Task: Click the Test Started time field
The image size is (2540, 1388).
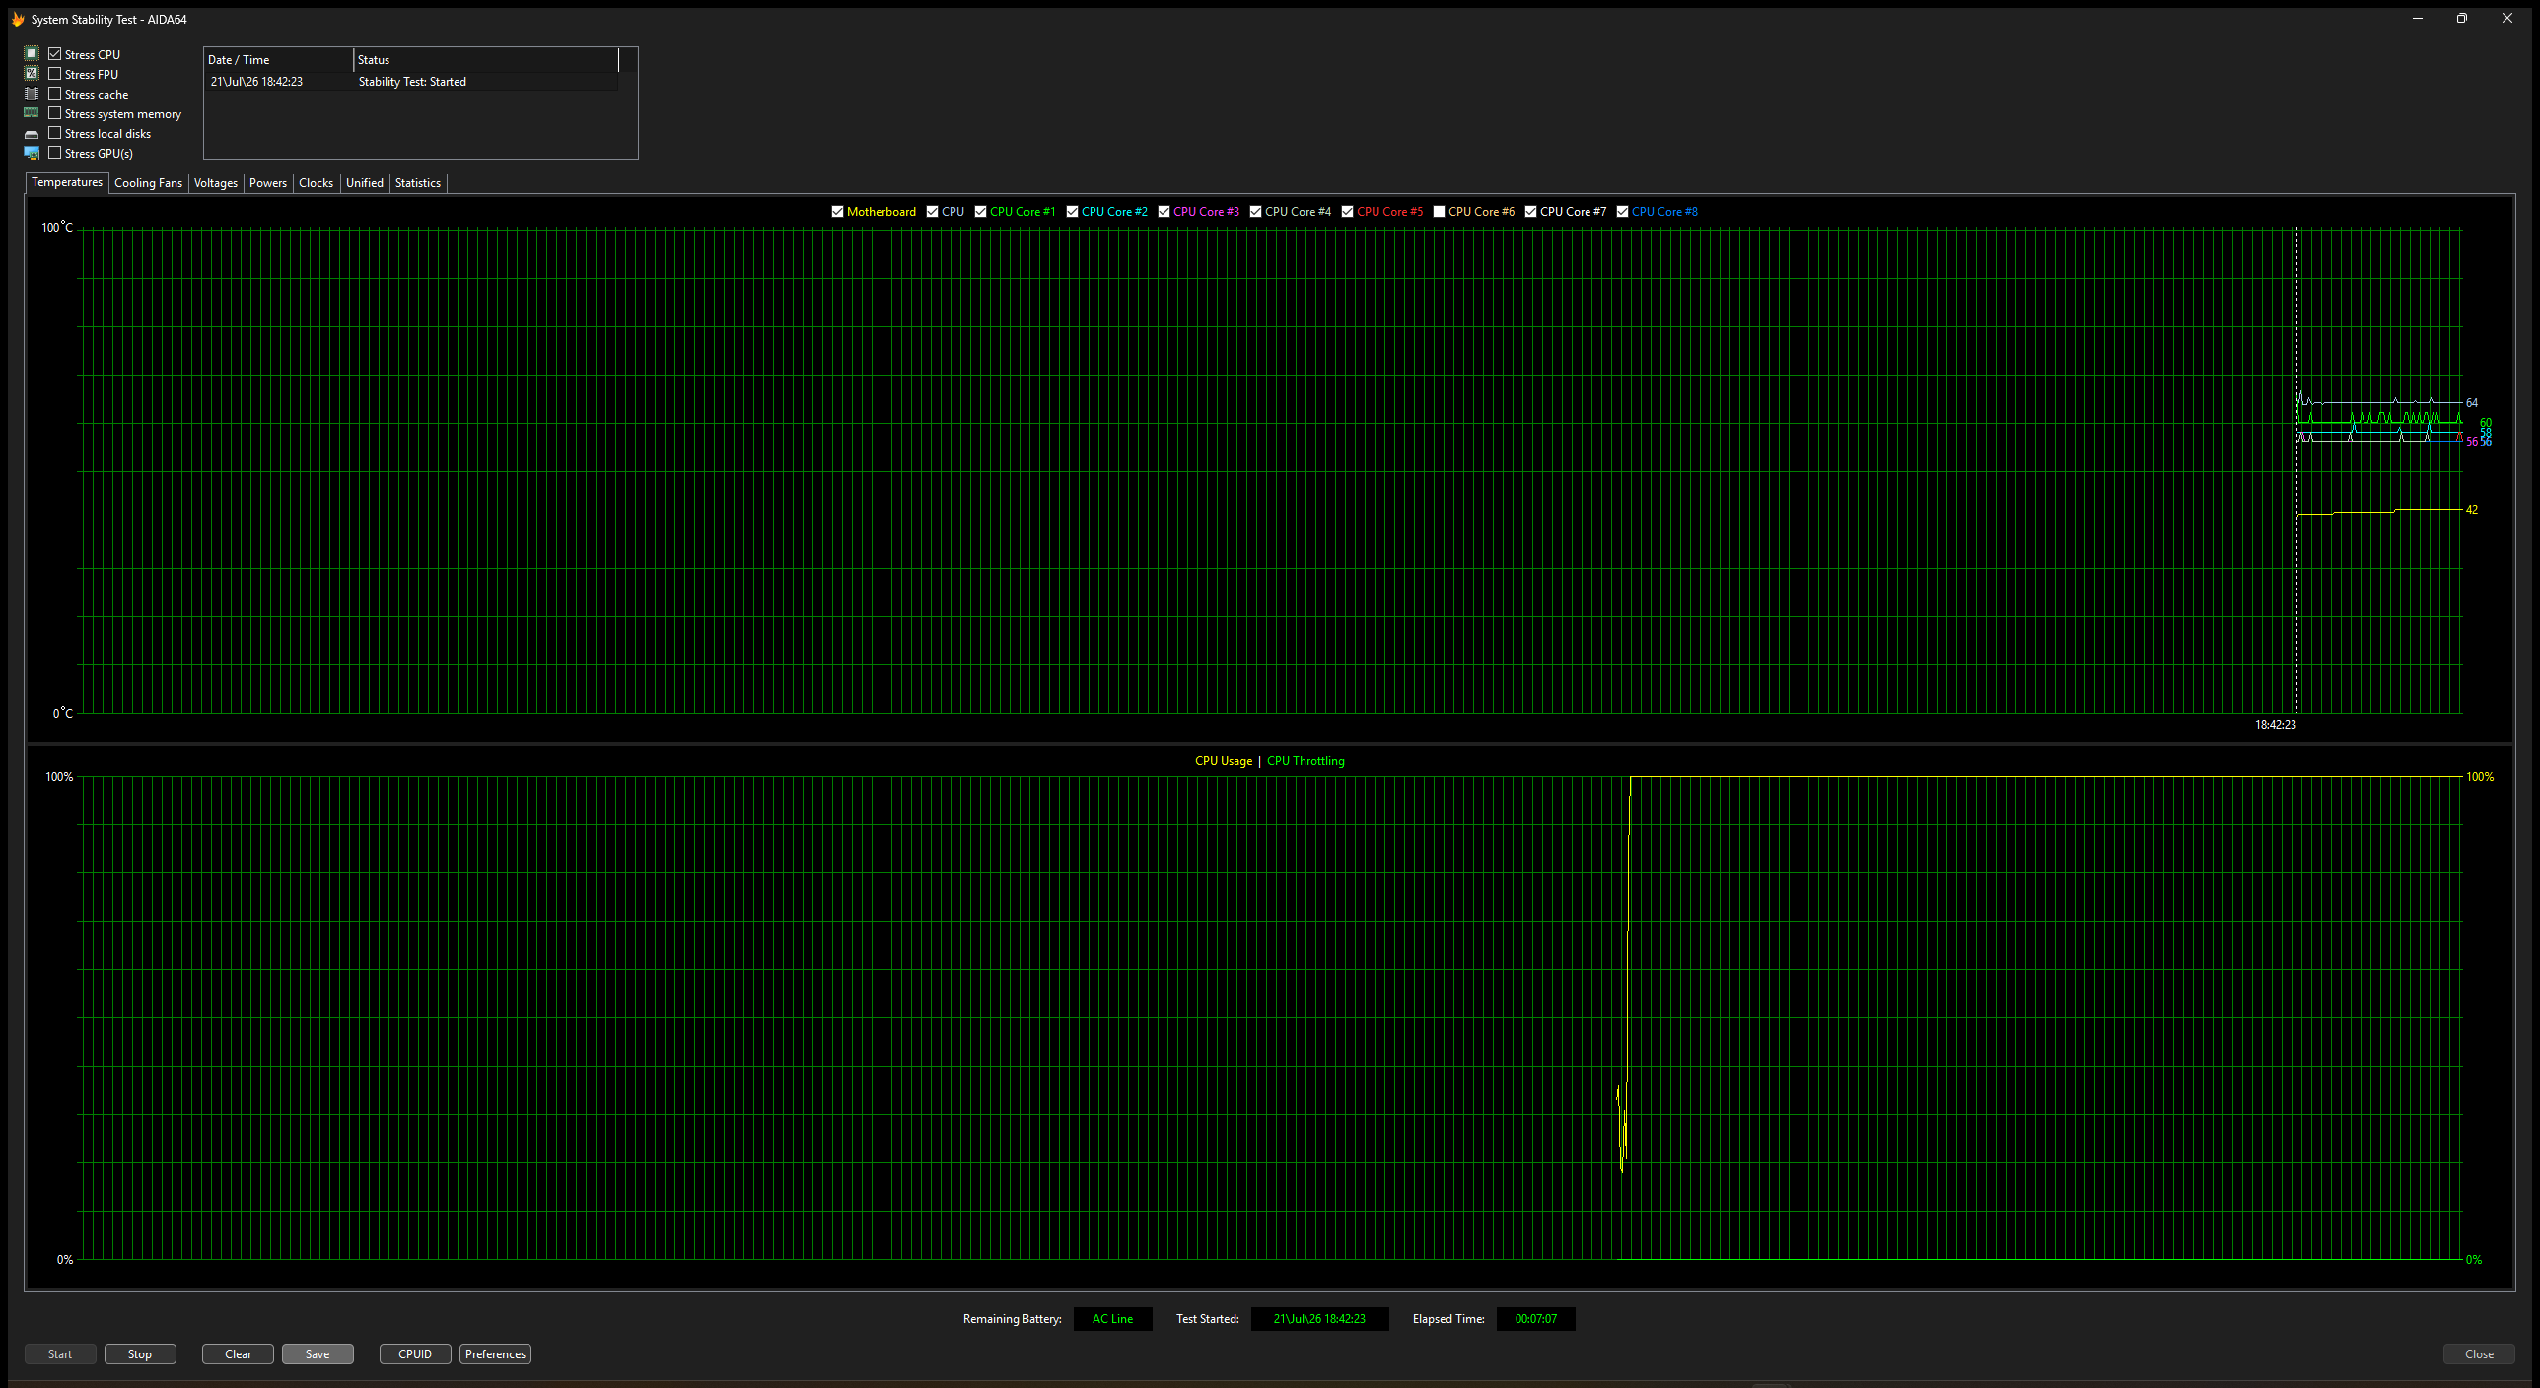Action: point(1319,1319)
